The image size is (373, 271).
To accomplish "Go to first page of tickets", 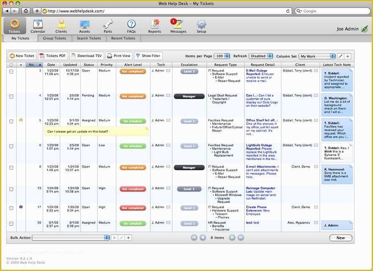I will [194, 238].
